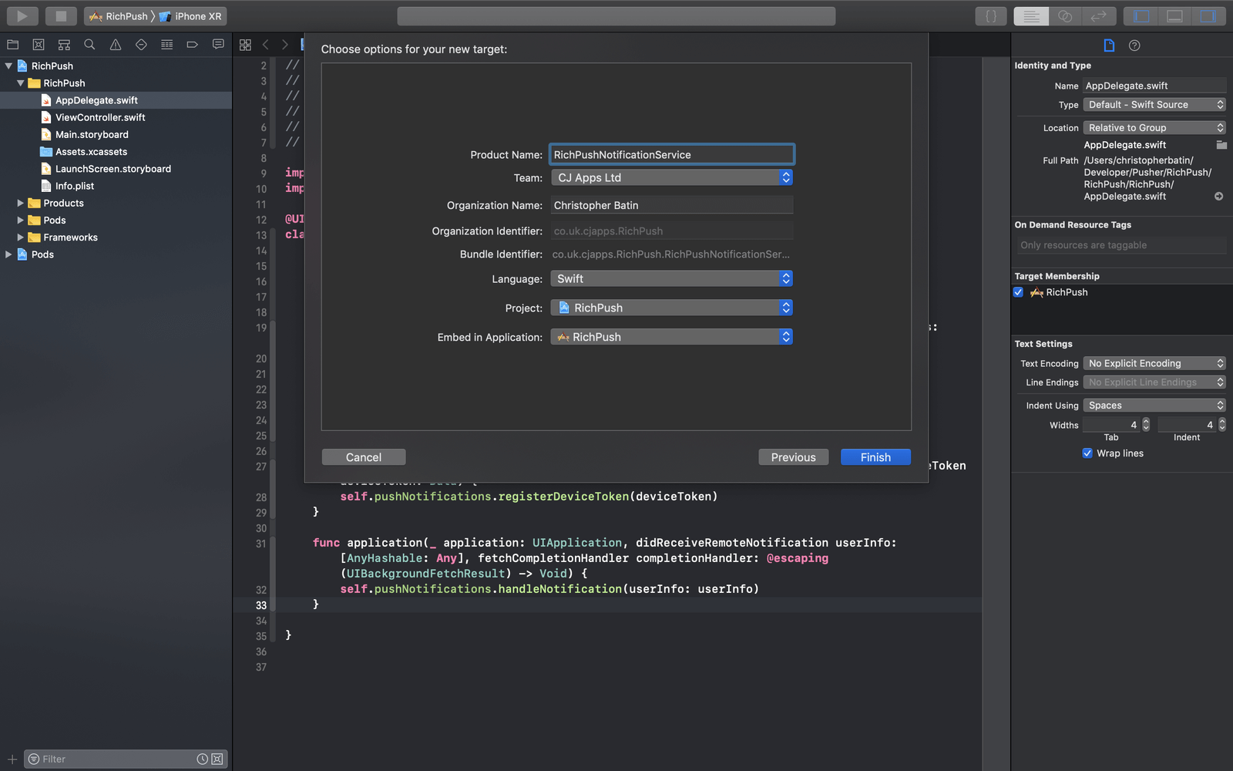Open Embed in Application dropdown

pos(671,337)
